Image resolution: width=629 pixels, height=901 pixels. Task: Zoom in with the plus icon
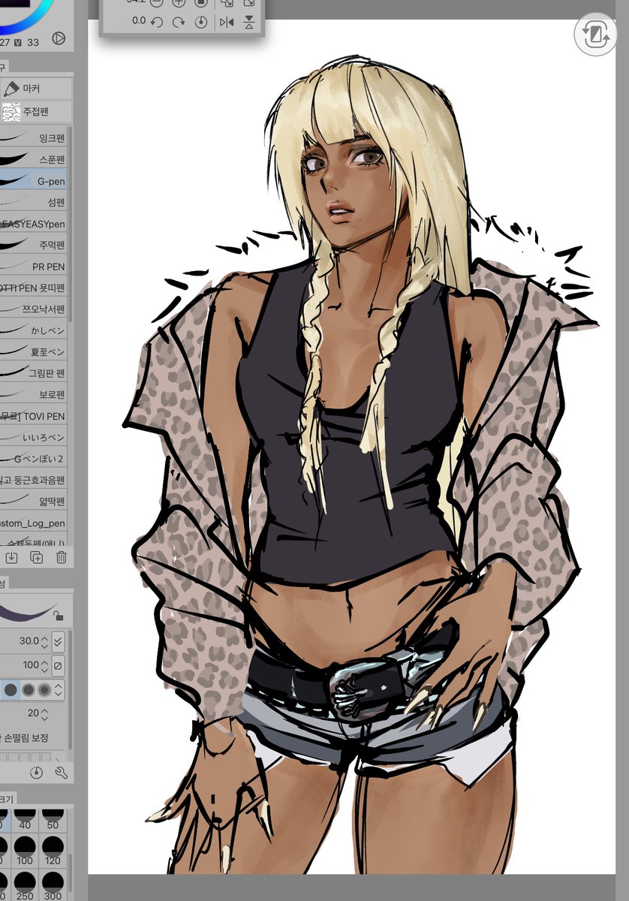[179, 2]
